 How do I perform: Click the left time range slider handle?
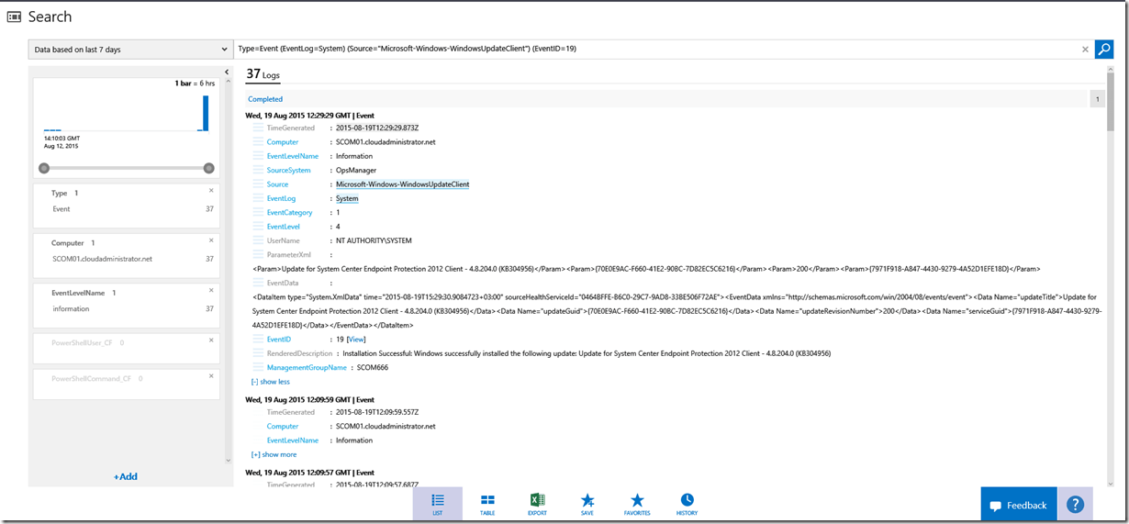click(x=43, y=168)
